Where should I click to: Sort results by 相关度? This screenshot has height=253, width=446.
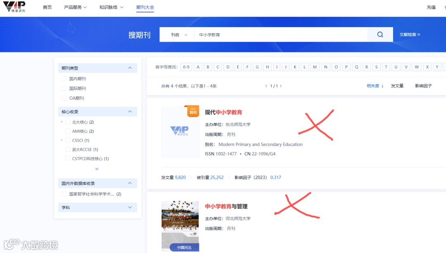[x=375, y=86]
